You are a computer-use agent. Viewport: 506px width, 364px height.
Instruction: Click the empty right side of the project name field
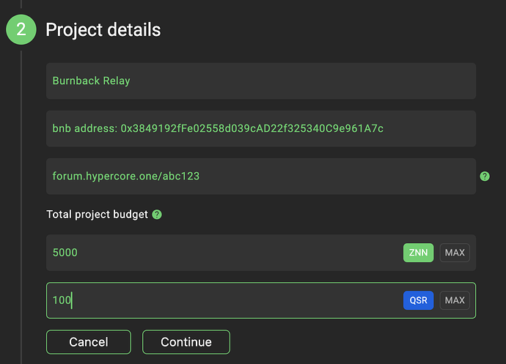click(367, 81)
